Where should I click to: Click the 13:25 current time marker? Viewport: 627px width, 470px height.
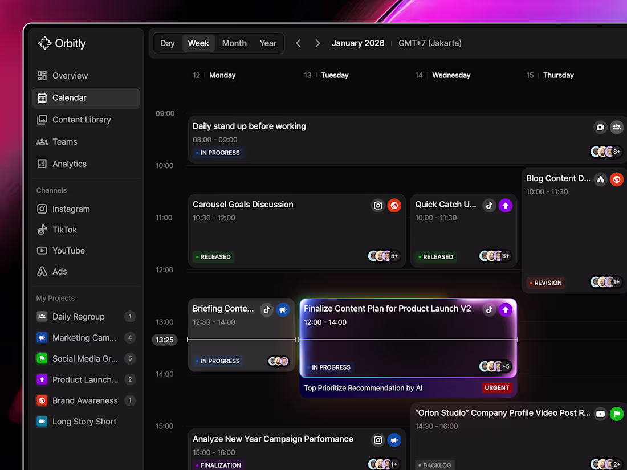point(164,340)
